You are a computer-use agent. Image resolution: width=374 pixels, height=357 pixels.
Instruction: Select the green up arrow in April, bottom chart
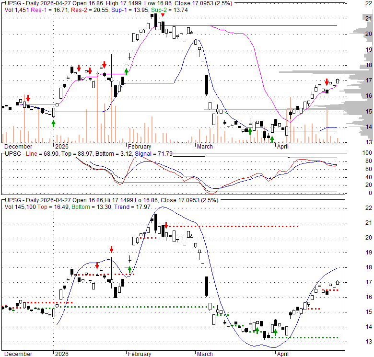(x=275, y=332)
